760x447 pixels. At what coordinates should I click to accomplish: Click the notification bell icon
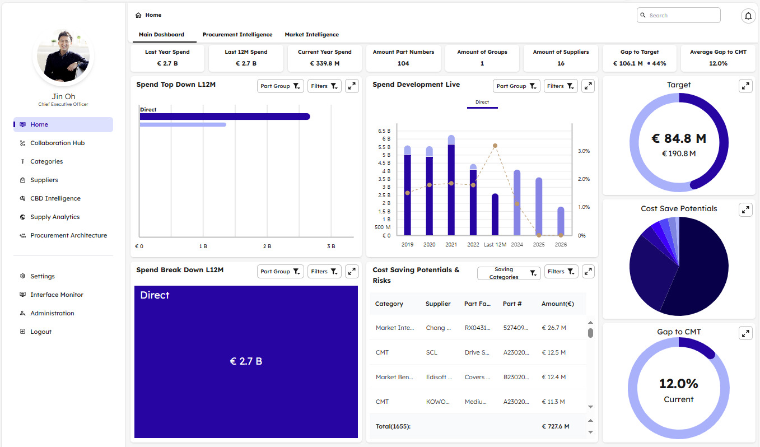tap(748, 16)
